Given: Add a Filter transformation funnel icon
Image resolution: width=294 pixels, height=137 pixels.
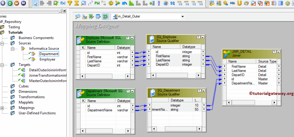Looking at the screenshot, I should click(x=70, y=3).
